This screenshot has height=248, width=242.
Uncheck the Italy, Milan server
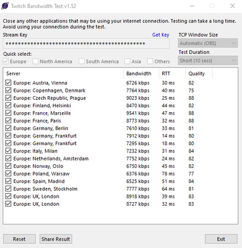(x=8, y=151)
